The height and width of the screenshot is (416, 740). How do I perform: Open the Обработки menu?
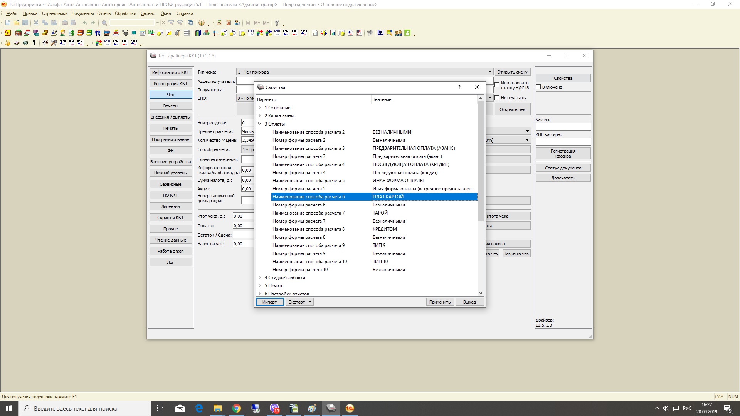click(x=126, y=13)
